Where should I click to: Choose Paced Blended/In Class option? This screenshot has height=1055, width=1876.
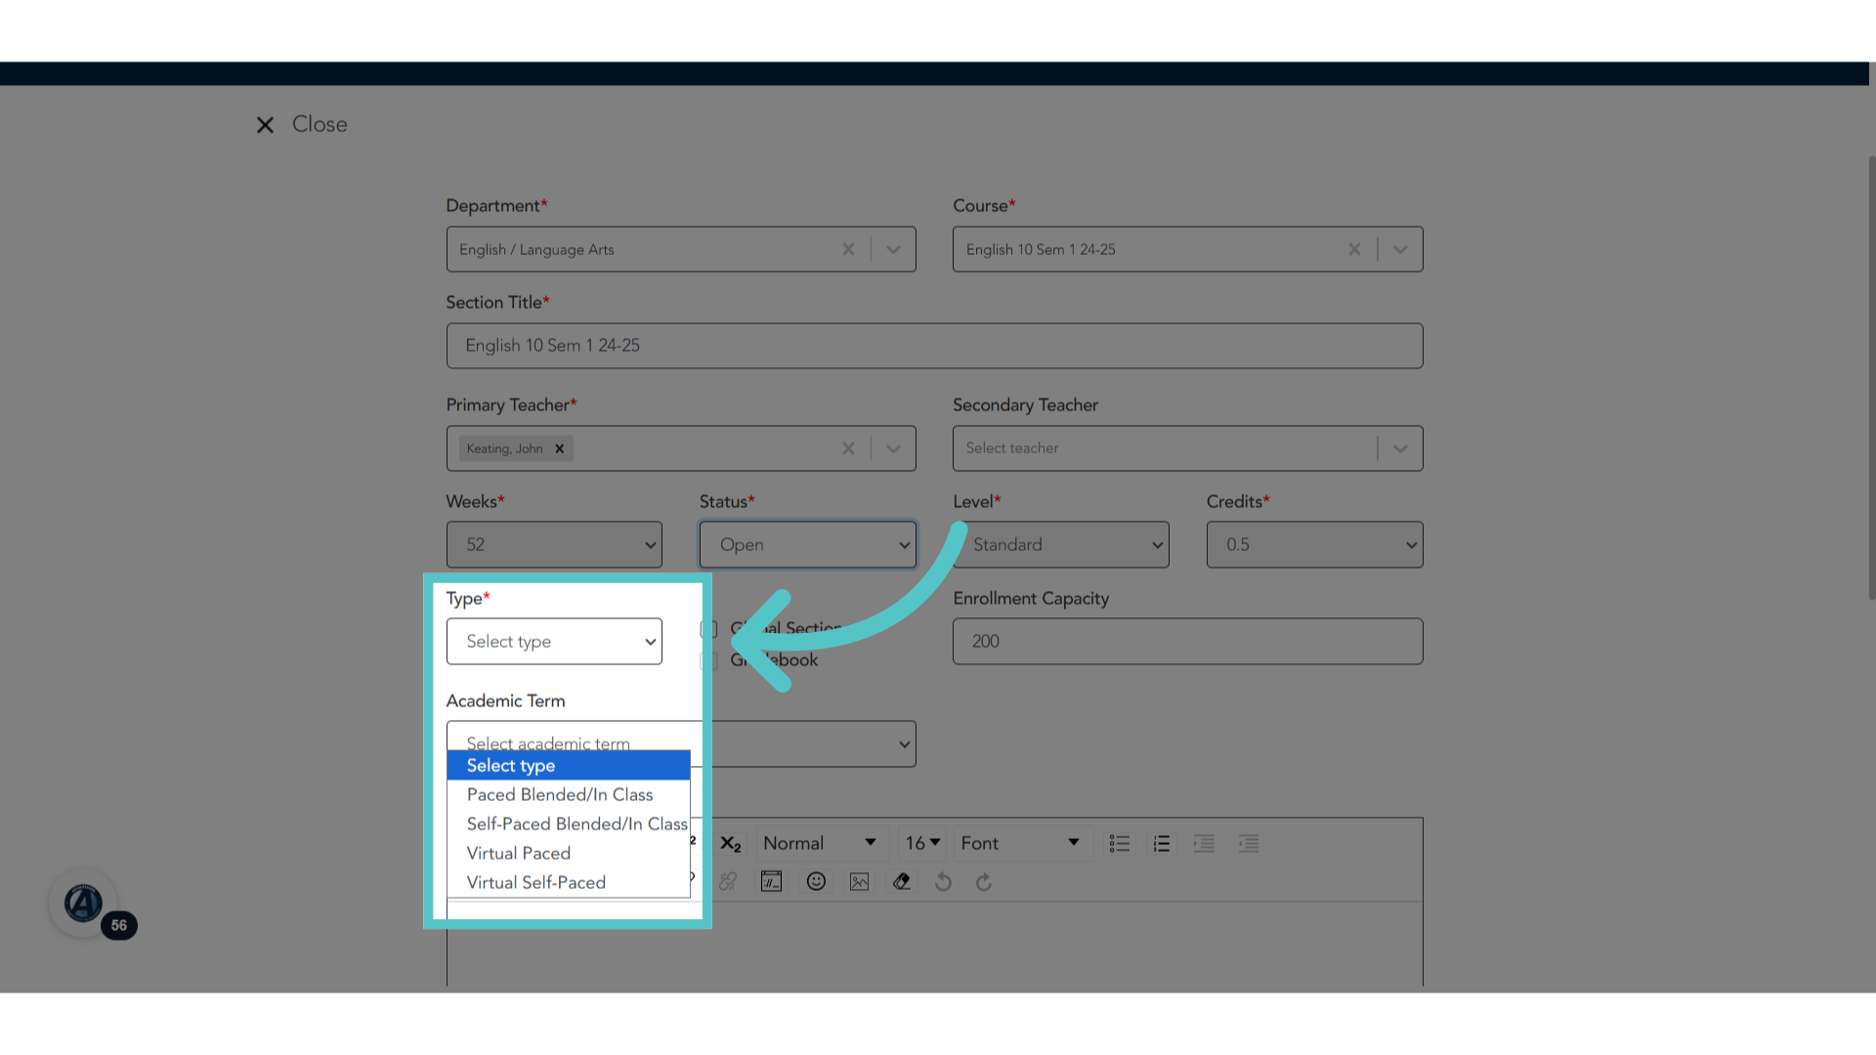tap(569, 795)
